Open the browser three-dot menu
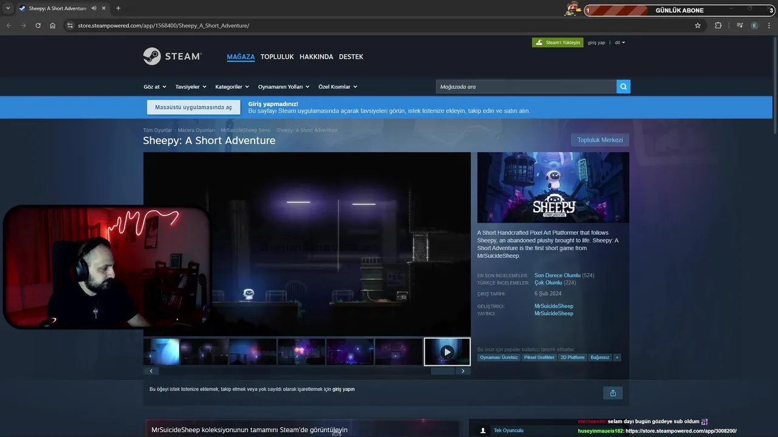The width and height of the screenshot is (778, 437). coord(769,25)
